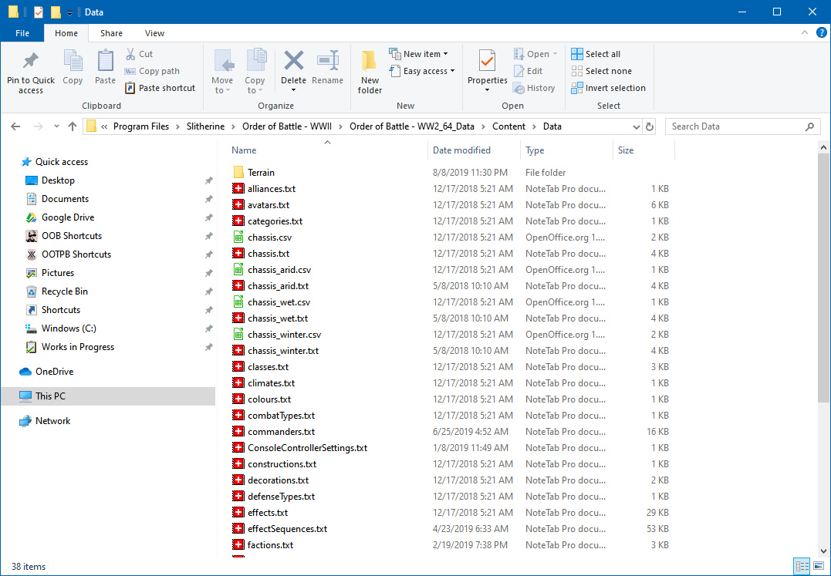Open the File menu
The width and height of the screenshot is (831, 576).
coord(22,33)
